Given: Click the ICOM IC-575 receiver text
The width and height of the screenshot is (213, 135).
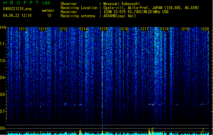Looking at the screenshot, I should [x=136, y=12].
